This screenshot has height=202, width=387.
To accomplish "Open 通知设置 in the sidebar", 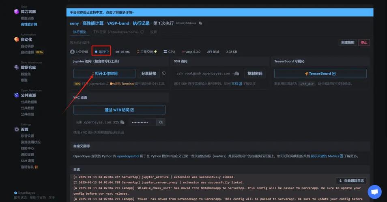I will pos(28,154).
